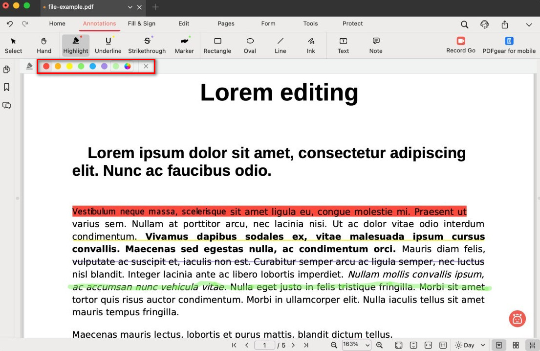540x351 pixels.
Task: Select the Highlight annotation tool
Action: (x=75, y=45)
